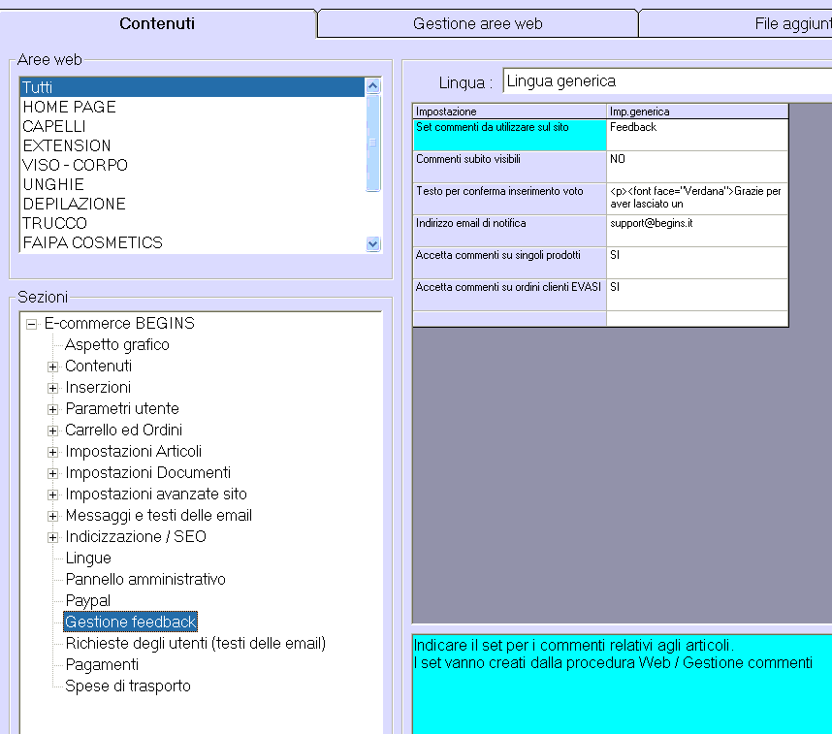Expand the Carrello ed Ordini node
Screen dimensions: 832x734
(52, 431)
